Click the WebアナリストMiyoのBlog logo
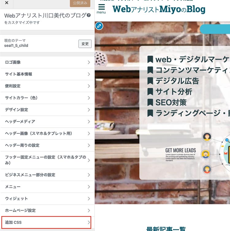This screenshot has width=230, height=231. coord(159,9)
